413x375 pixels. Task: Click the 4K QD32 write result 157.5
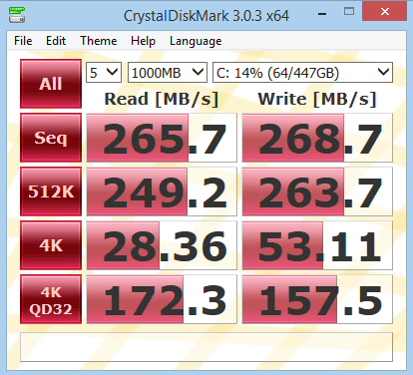[x=317, y=299]
